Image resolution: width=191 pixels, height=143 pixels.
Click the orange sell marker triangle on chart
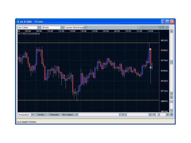click(150, 50)
